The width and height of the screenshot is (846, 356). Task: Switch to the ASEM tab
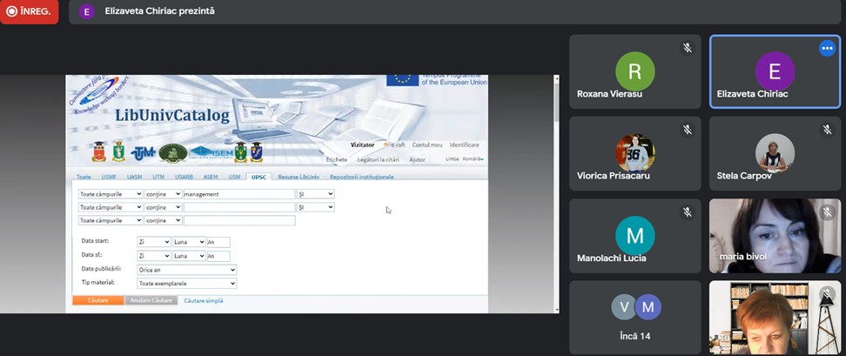click(211, 177)
